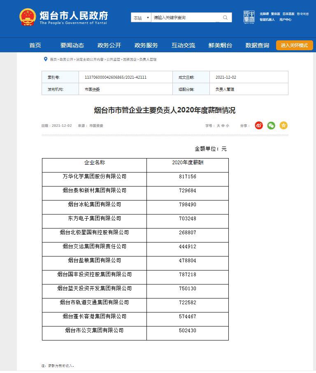Open the 首页 navigation tab
Screen dimensions: 316x373
tap(35, 45)
